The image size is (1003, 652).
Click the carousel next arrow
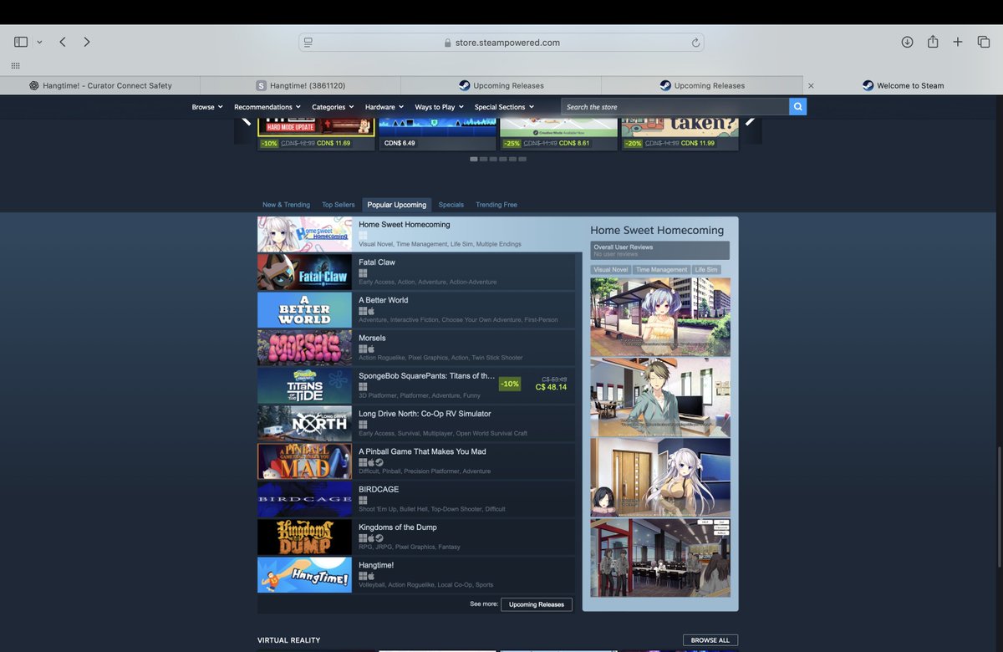[750, 121]
